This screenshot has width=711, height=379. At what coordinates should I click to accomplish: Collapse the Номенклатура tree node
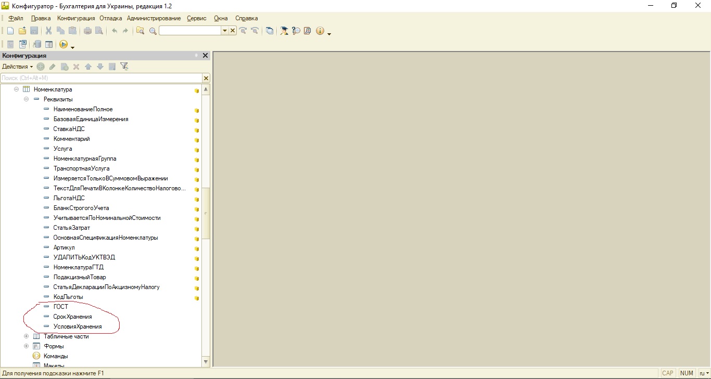pos(17,89)
